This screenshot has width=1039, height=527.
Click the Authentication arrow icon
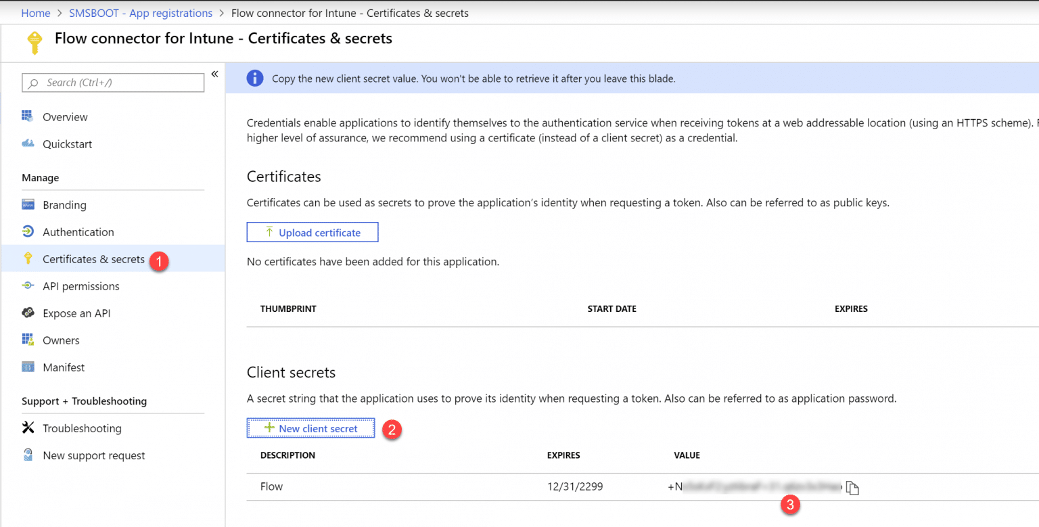[28, 231]
